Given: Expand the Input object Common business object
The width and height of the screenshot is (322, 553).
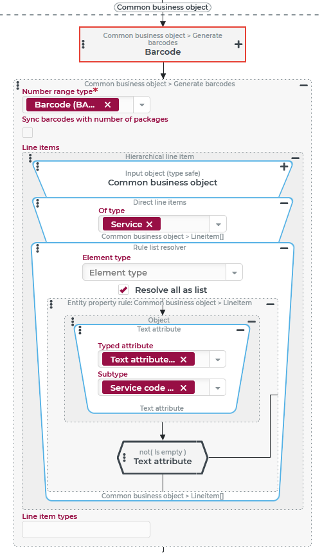Looking at the screenshot, I should [284, 167].
